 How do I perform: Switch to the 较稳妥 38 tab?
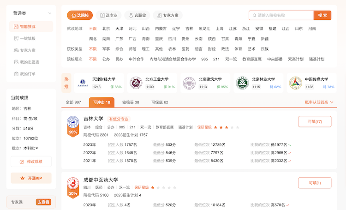(131, 102)
